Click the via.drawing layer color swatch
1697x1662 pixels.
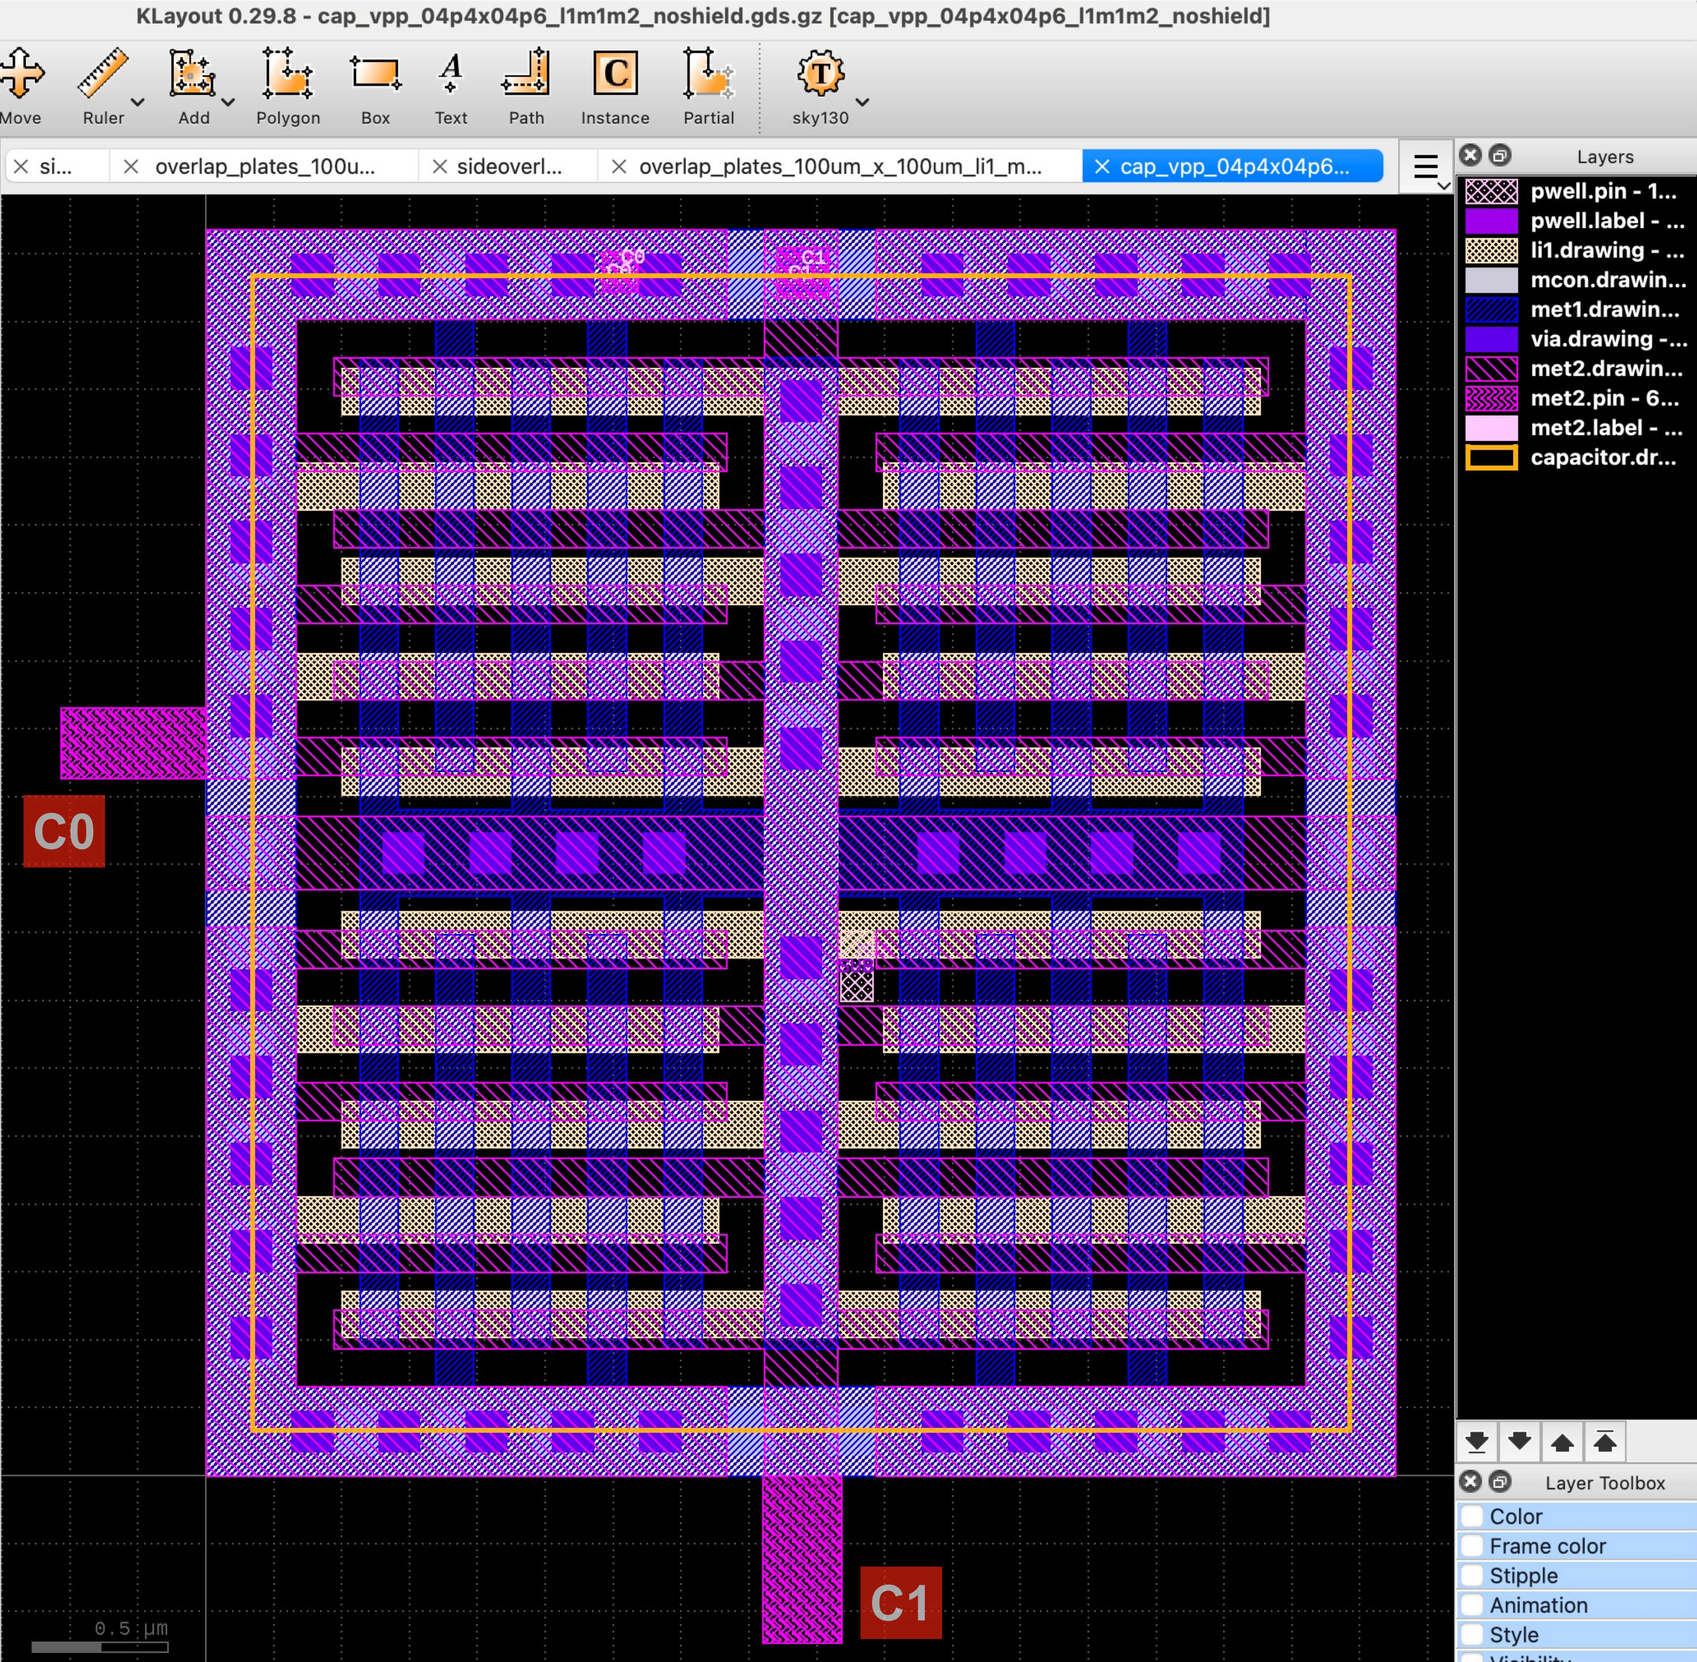coord(1491,339)
